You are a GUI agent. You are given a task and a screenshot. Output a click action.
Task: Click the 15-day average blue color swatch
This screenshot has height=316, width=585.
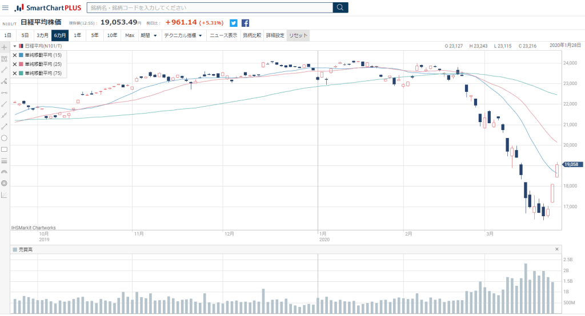(21, 55)
